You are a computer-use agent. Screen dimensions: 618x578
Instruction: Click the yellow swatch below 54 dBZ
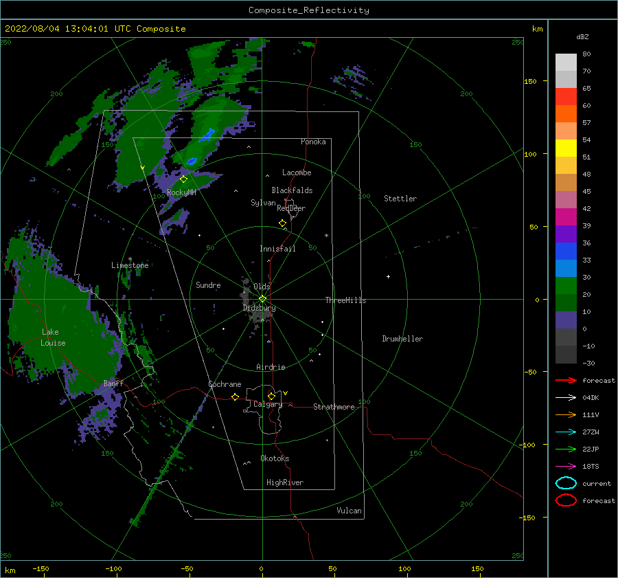(566, 148)
